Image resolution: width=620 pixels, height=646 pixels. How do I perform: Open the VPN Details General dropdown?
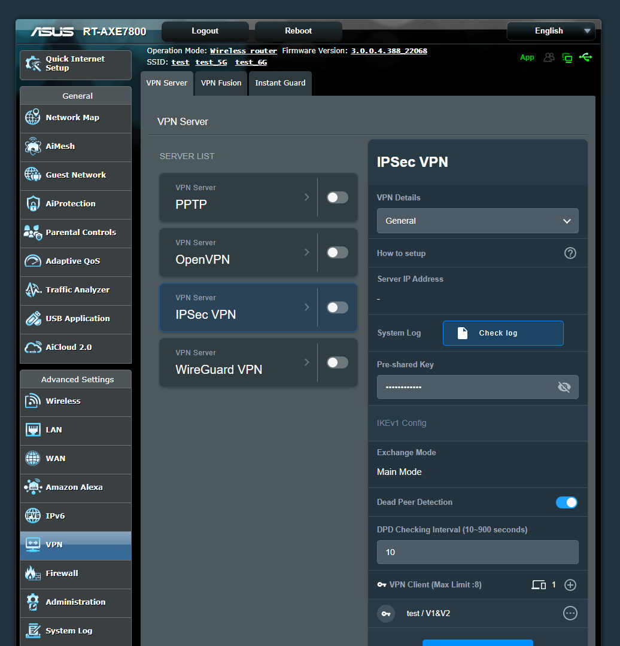point(478,221)
